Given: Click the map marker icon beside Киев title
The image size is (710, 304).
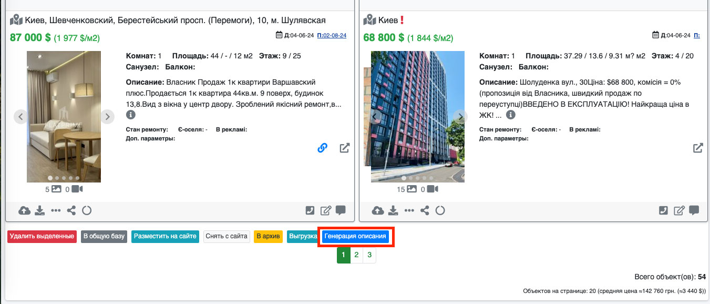Looking at the screenshot, I should (x=370, y=20).
